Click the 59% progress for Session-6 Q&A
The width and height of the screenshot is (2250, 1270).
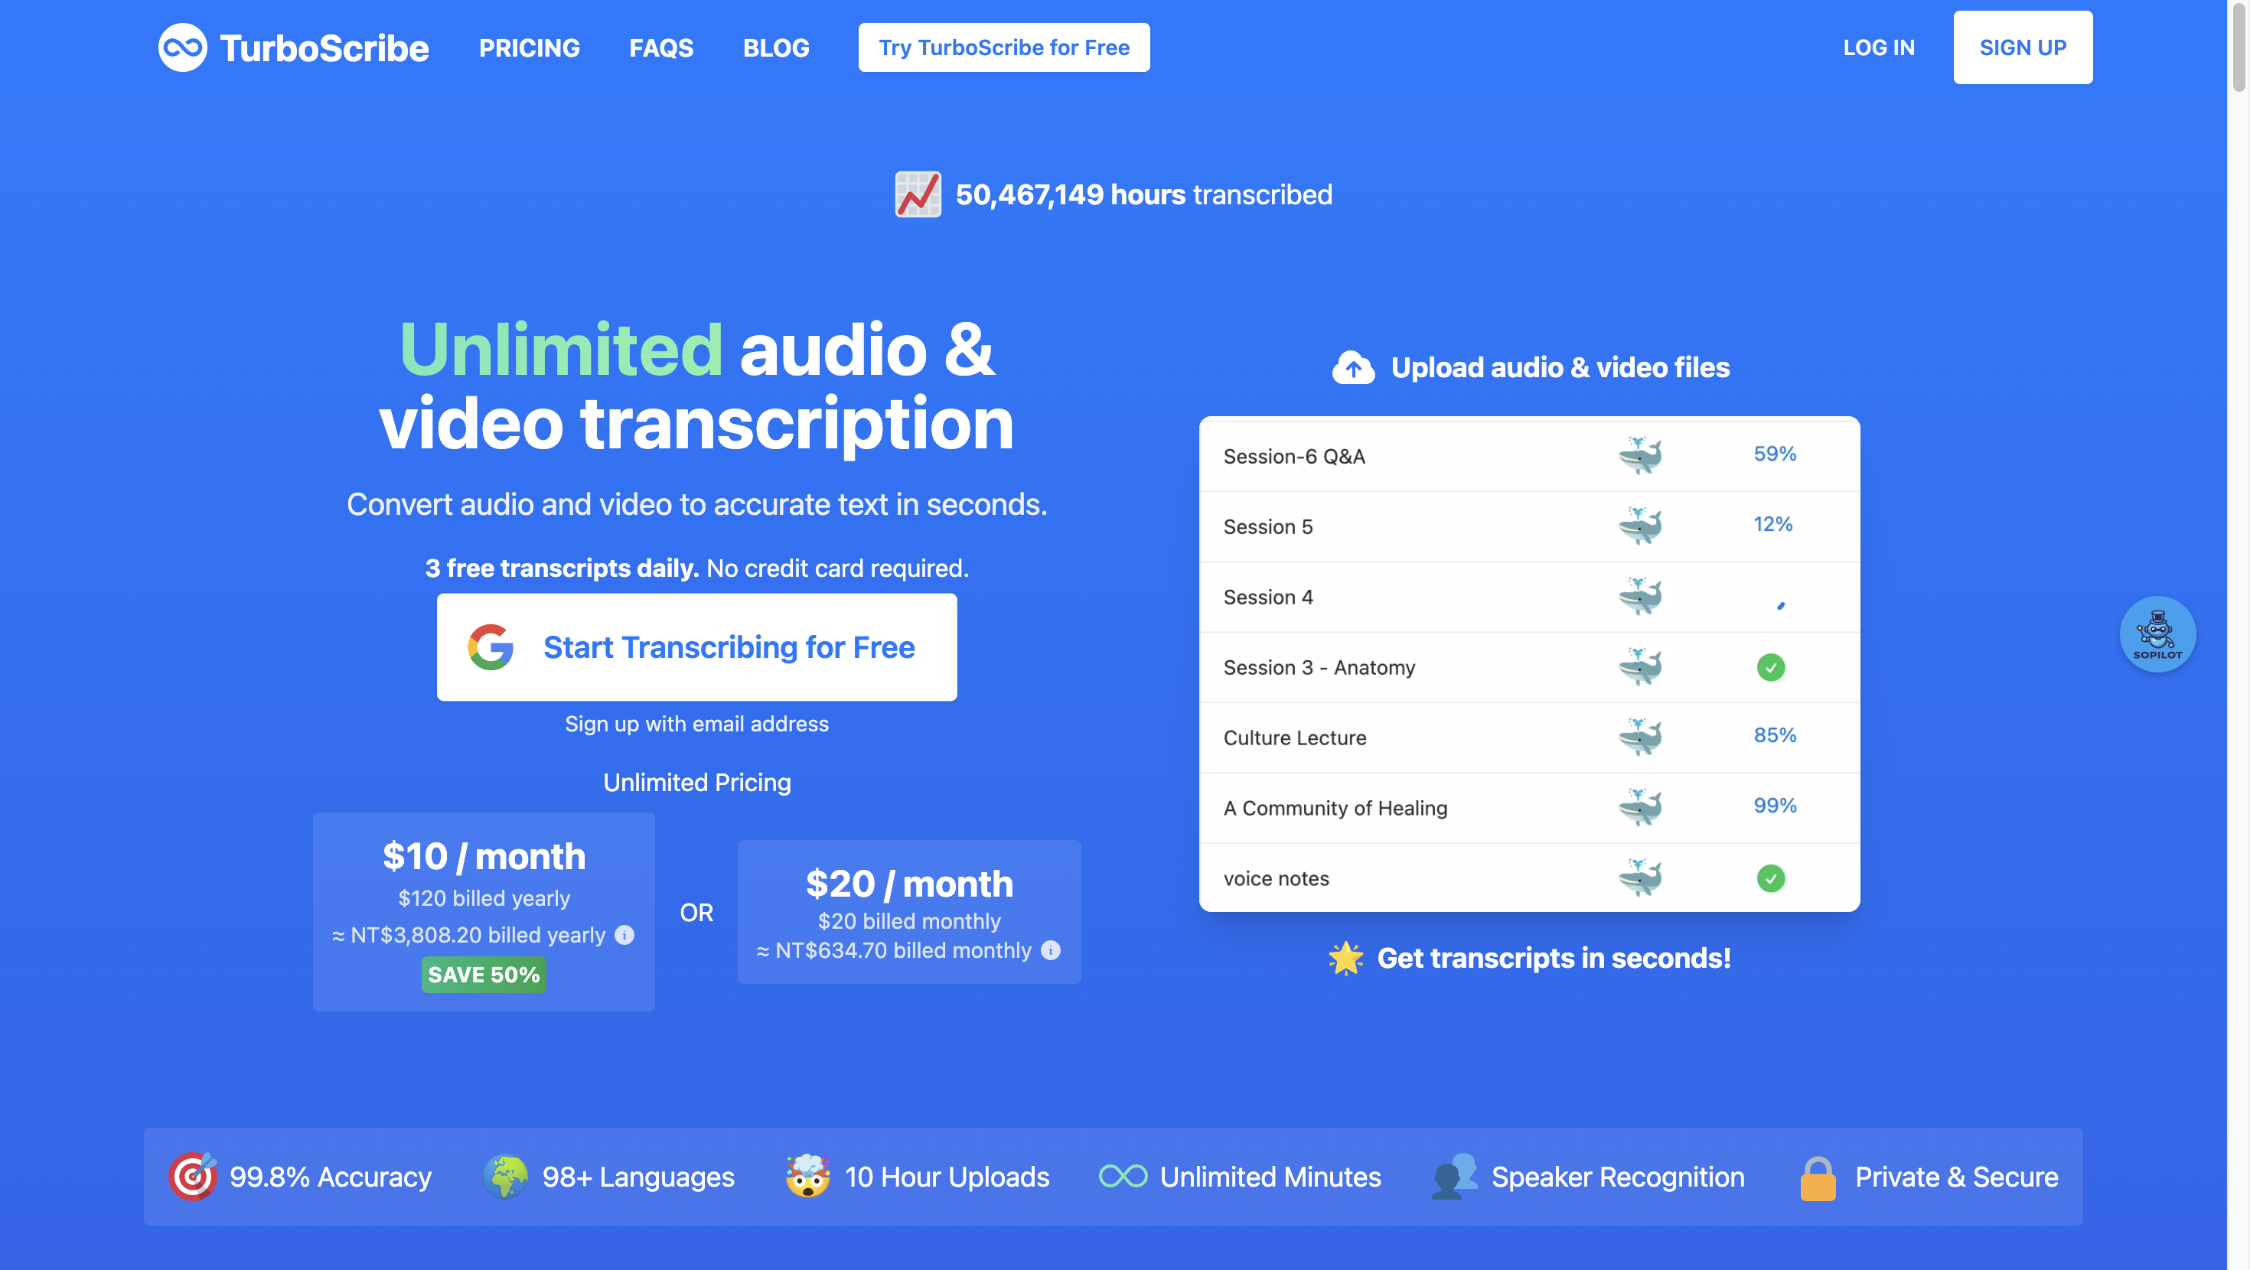point(1775,454)
